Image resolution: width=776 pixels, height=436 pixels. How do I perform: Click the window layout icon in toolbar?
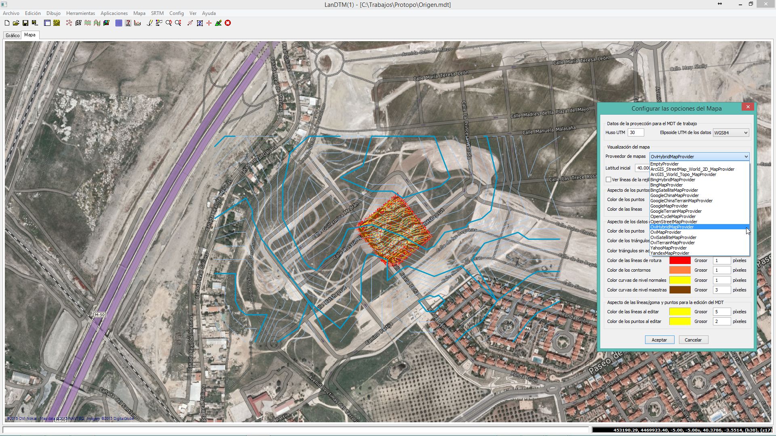[x=47, y=23]
